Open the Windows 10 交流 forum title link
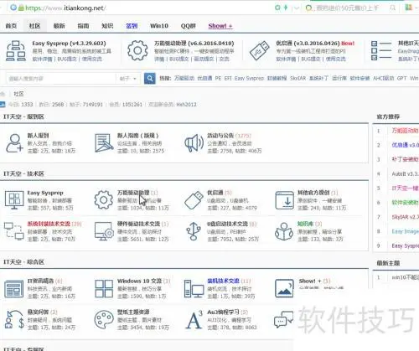The width and height of the screenshot is (419, 351). tap(139, 281)
